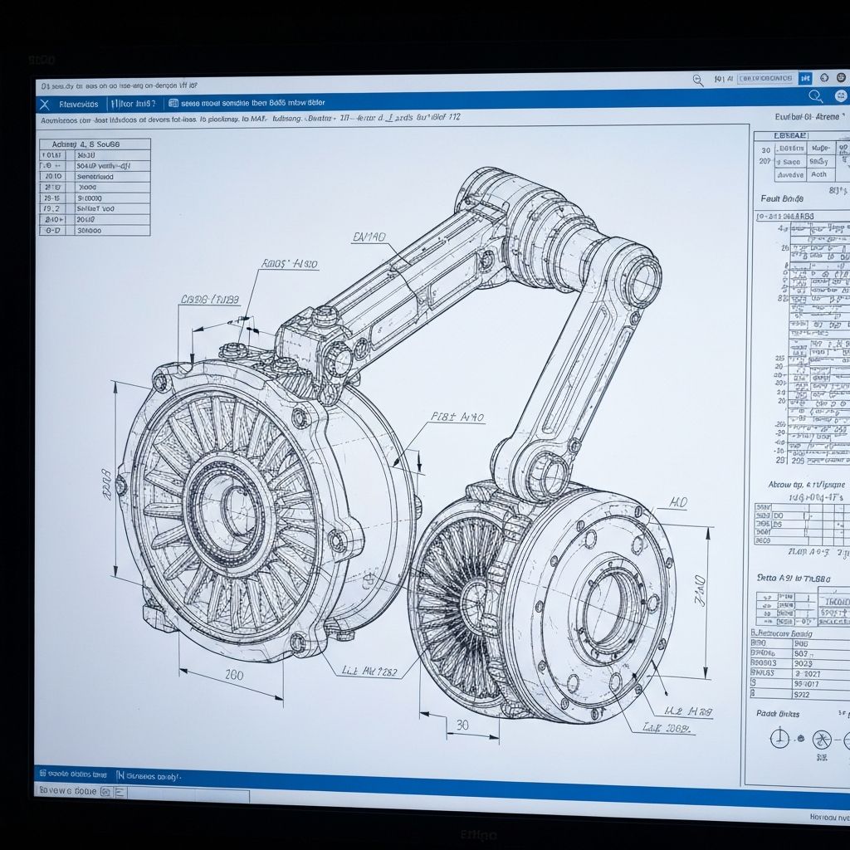Screen dimensions: 850x850
Task: Open the document icon at the bottom left
Action: pos(42,773)
